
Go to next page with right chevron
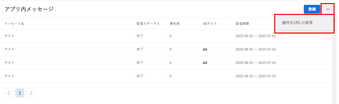coord(31,93)
